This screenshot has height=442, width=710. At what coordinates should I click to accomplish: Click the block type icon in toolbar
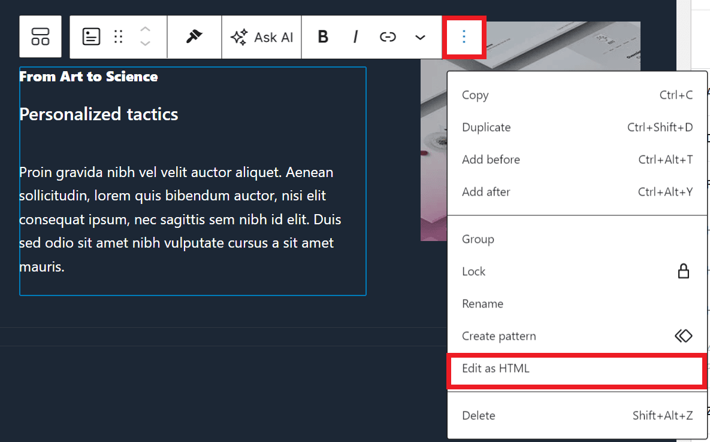point(91,36)
